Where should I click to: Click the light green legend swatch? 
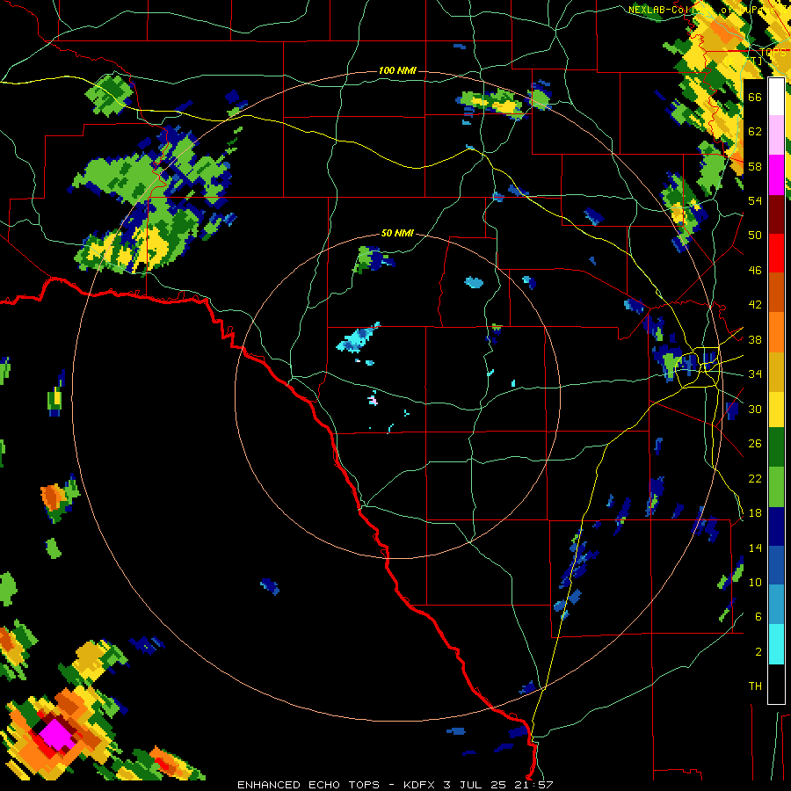pyautogui.click(x=776, y=487)
